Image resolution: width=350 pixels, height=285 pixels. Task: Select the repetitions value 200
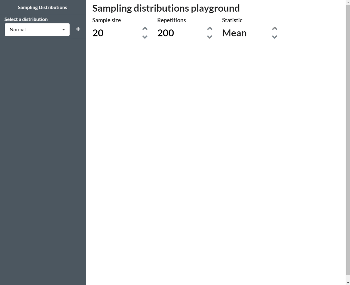tap(165, 33)
